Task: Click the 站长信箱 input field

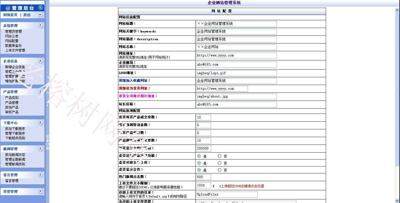Action: click(x=237, y=104)
